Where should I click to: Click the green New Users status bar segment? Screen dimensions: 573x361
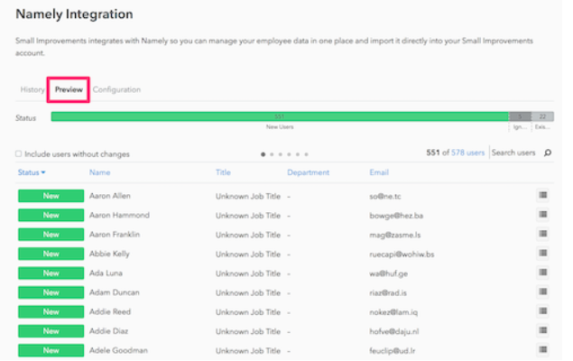click(280, 116)
